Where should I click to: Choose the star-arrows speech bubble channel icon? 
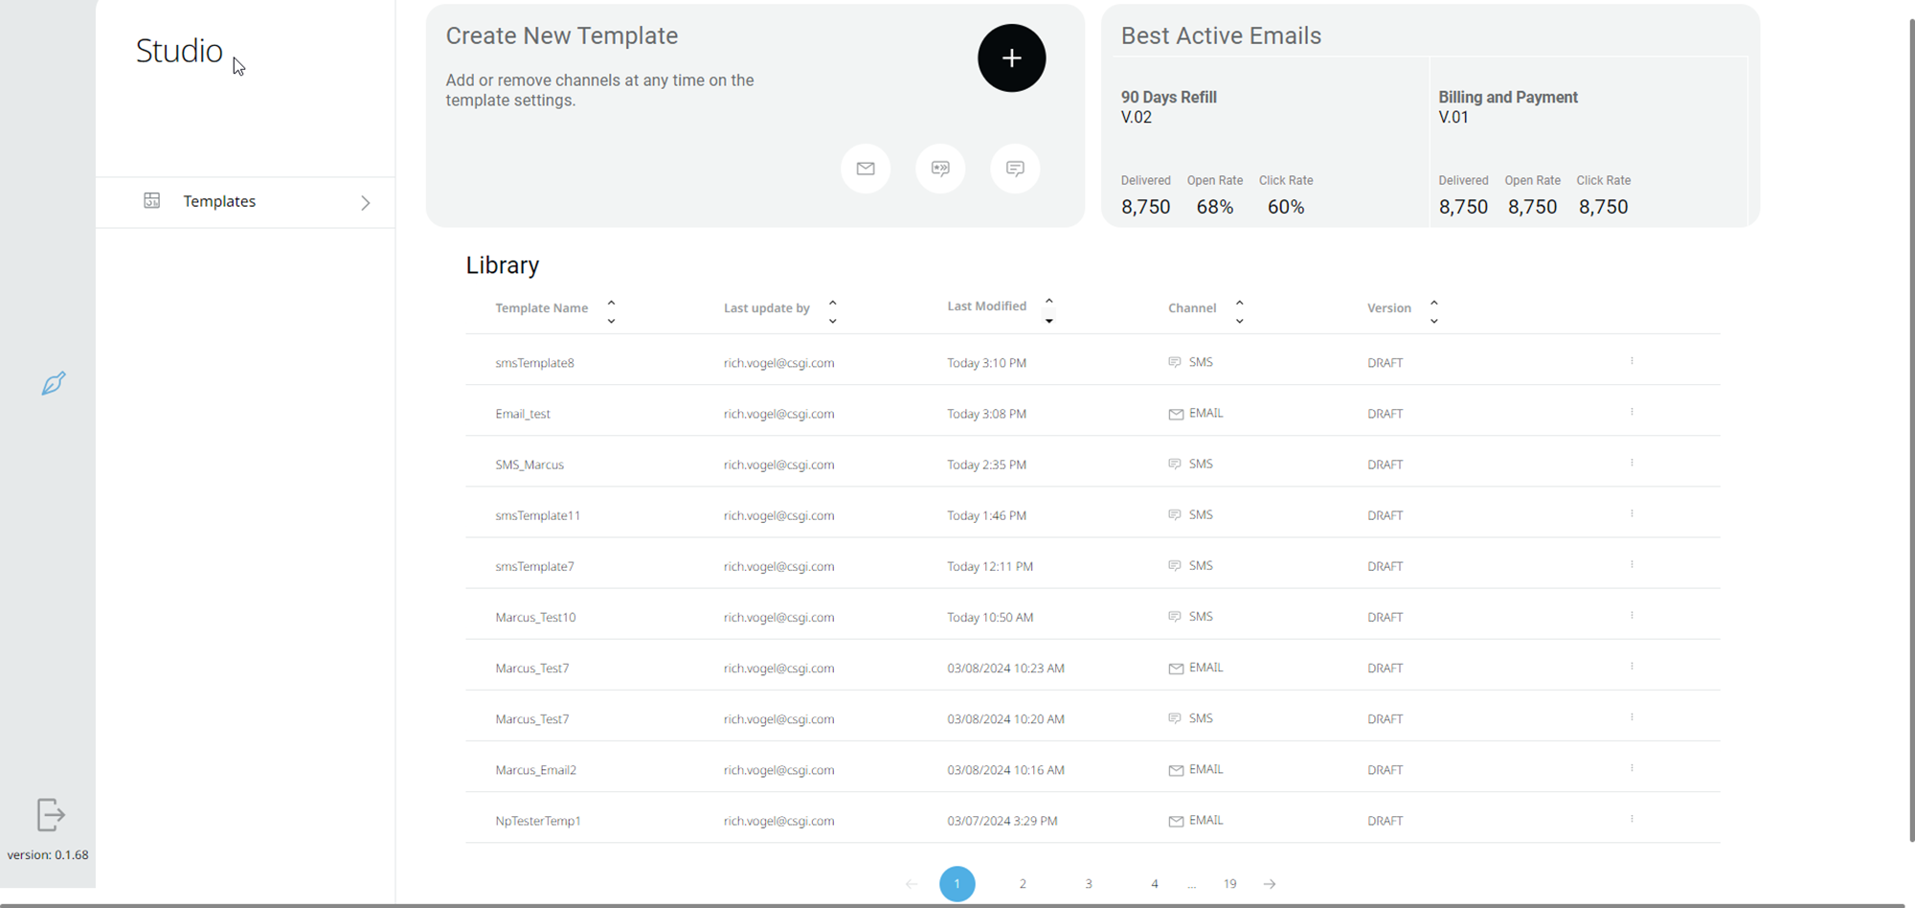(940, 169)
